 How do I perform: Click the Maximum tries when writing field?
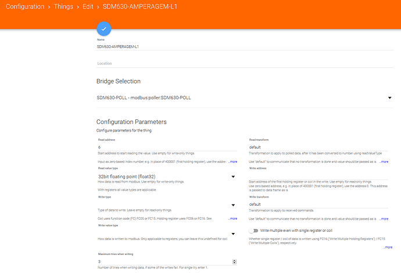pyautogui.click(x=166, y=262)
